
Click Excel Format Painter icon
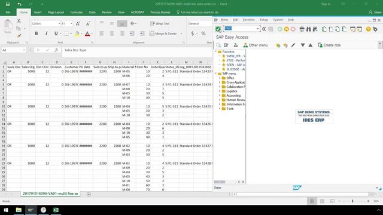(x=19, y=36)
